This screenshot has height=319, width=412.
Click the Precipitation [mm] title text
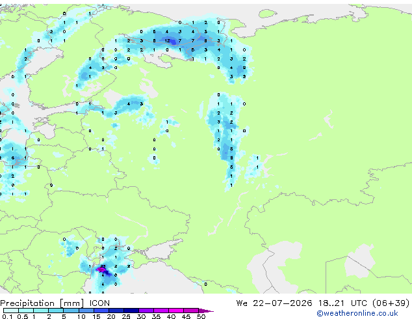[42, 303]
